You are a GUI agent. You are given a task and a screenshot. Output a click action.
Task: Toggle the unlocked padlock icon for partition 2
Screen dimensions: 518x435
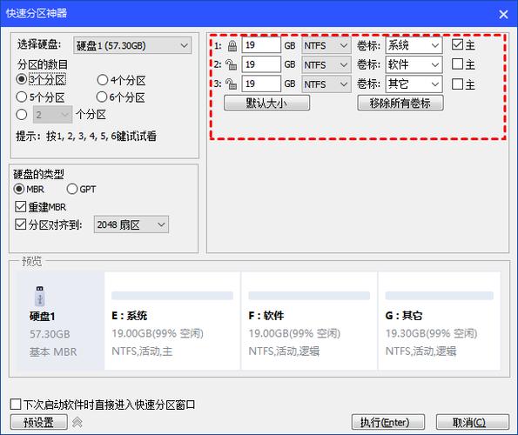tap(231, 64)
